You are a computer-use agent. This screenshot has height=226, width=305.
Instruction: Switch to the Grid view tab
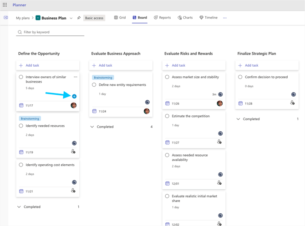(x=120, y=18)
